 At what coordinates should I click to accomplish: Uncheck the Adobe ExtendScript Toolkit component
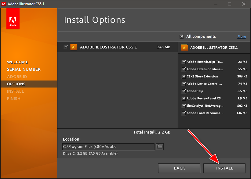(x=184, y=62)
